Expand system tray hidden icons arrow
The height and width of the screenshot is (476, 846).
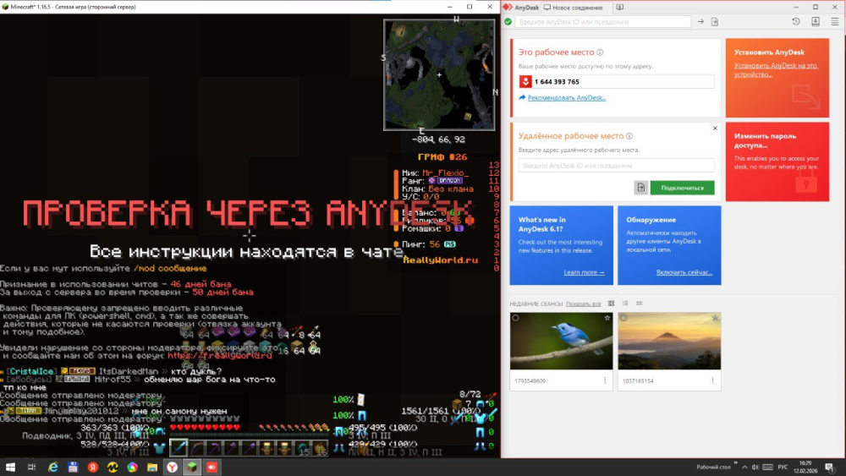coord(744,467)
